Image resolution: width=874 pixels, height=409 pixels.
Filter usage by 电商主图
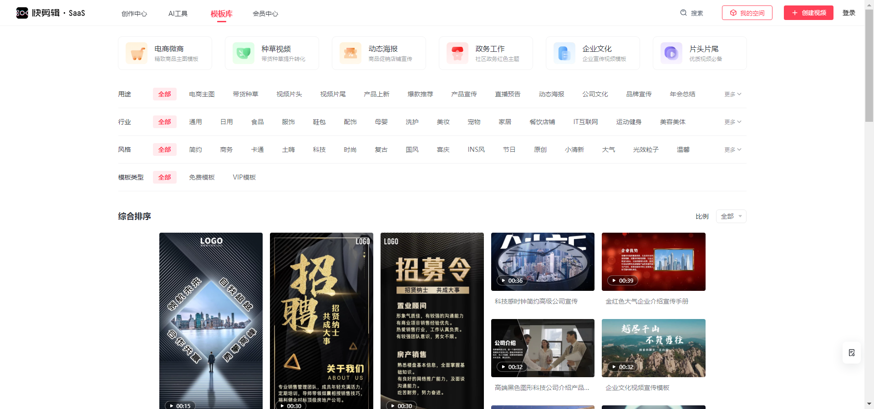pyautogui.click(x=202, y=94)
